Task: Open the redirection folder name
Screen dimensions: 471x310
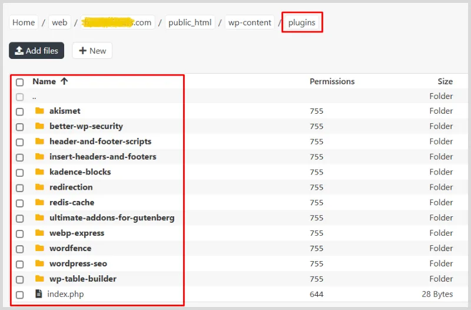Action: (x=71, y=187)
